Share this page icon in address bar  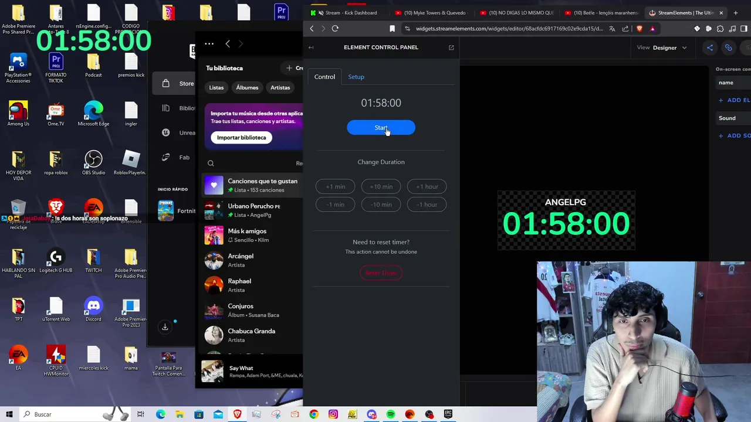click(x=625, y=29)
